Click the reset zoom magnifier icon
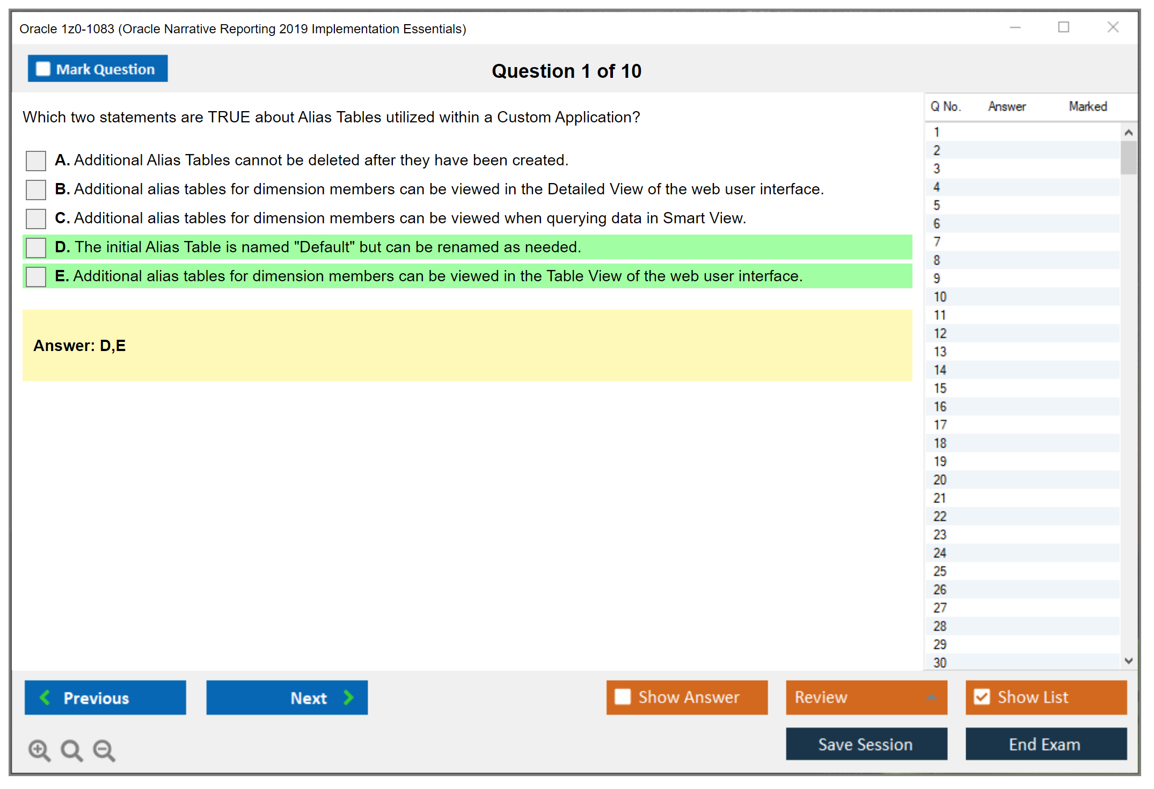This screenshot has height=789, width=1154. pyautogui.click(x=71, y=750)
